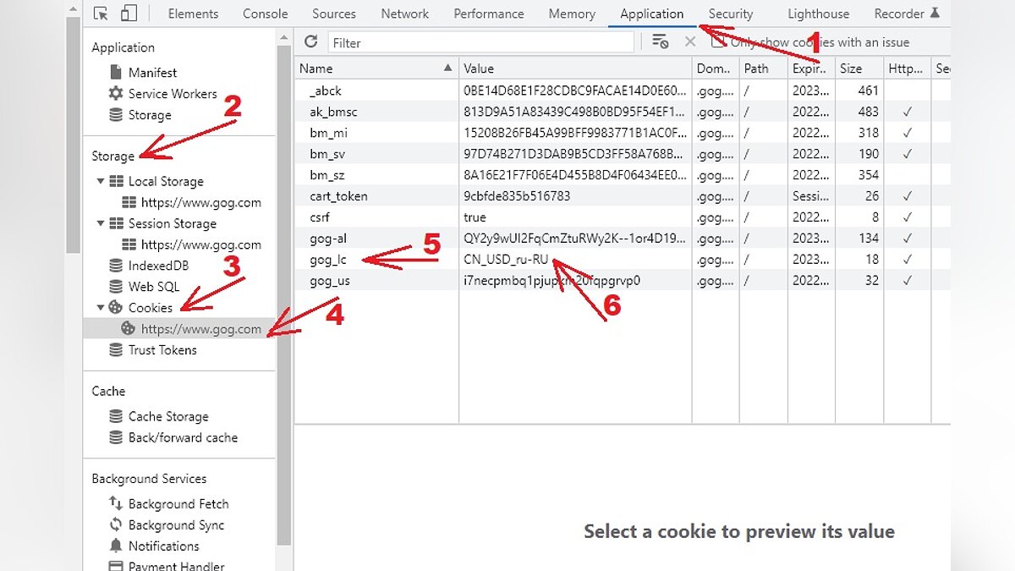Select https://www.gog.com under Cookies
1015x571 pixels.
pos(200,329)
